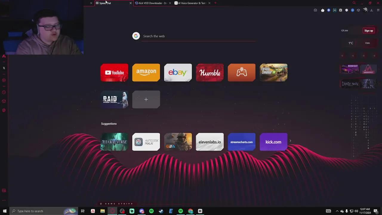This screenshot has height=215, width=382.
Task: Open the Amazon speed dial tile
Action: [146, 73]
